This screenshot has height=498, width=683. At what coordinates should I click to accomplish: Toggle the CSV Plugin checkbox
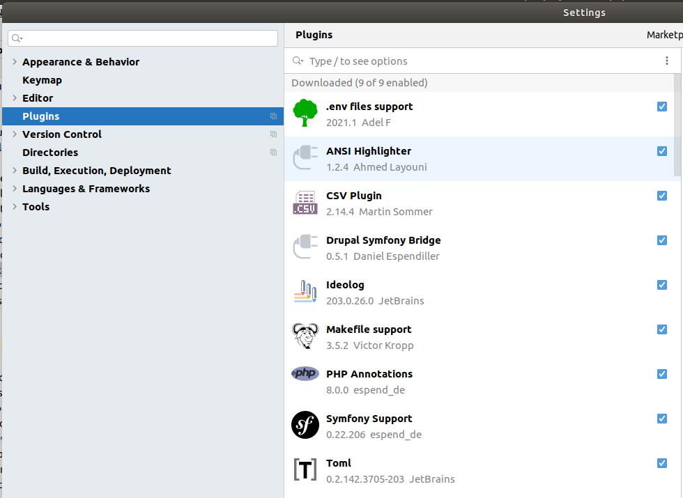click(662, 196)
